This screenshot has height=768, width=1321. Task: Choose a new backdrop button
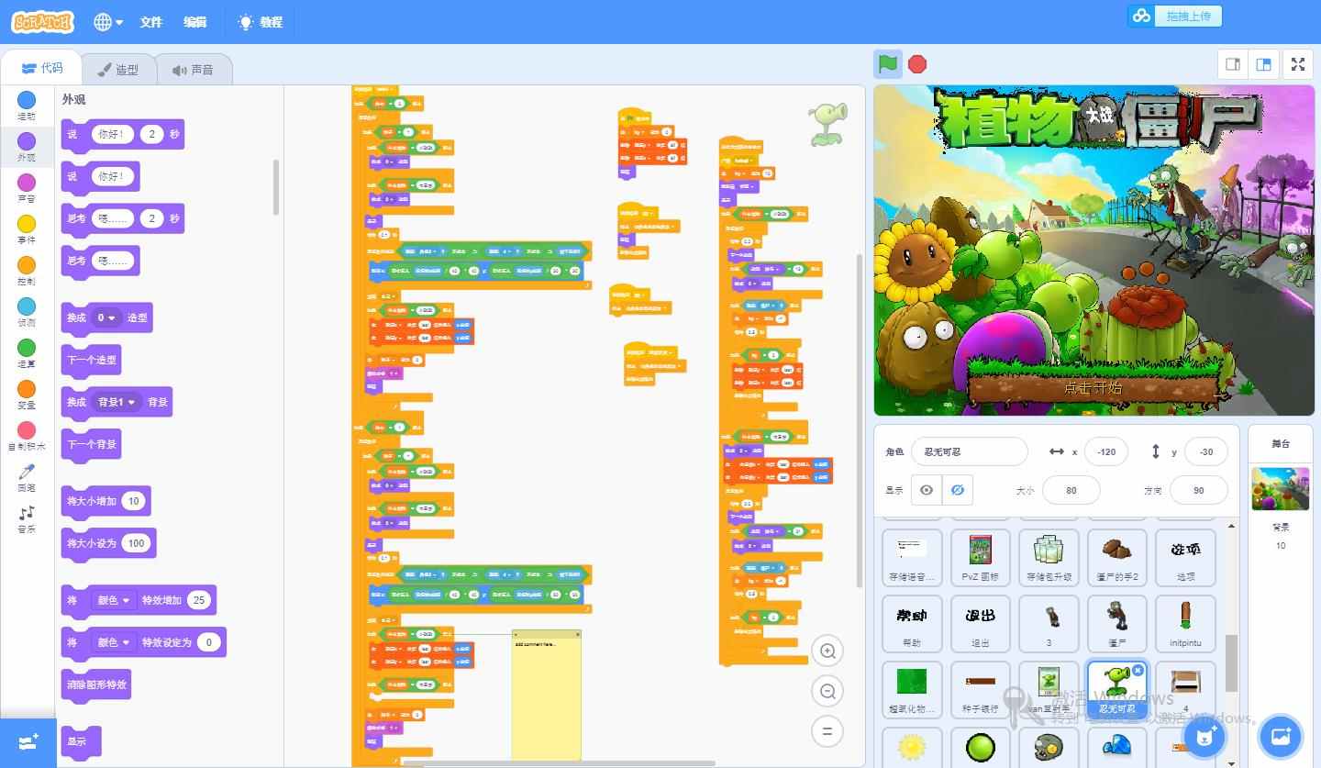(1281, 736)
